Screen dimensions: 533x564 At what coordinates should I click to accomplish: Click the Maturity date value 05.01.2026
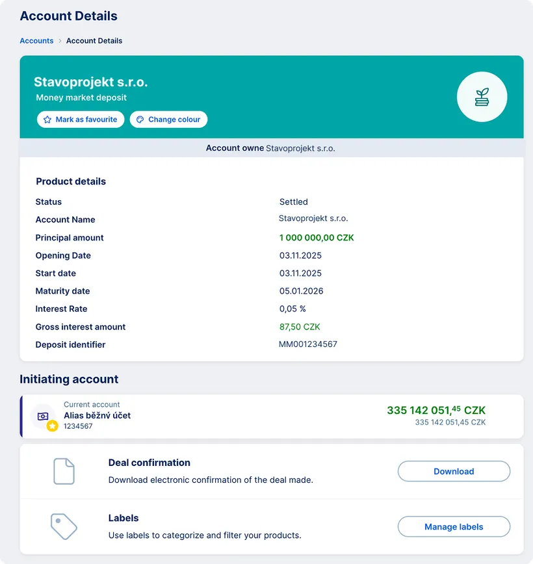click(301, 291)
